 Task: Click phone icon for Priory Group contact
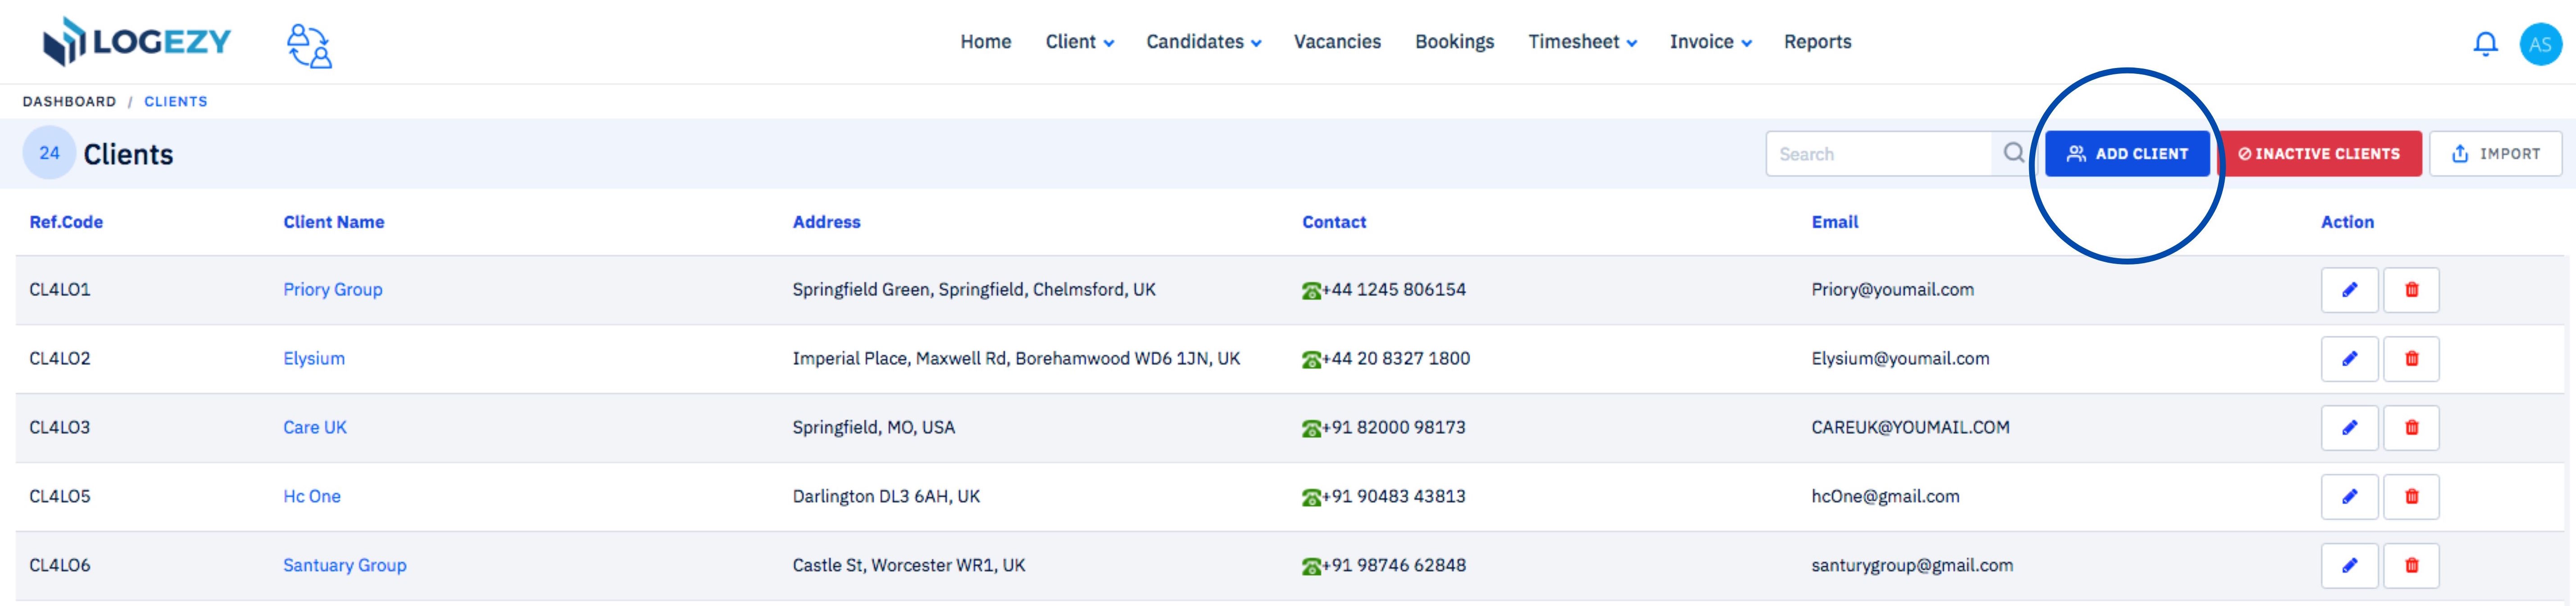click(1311, 291)
